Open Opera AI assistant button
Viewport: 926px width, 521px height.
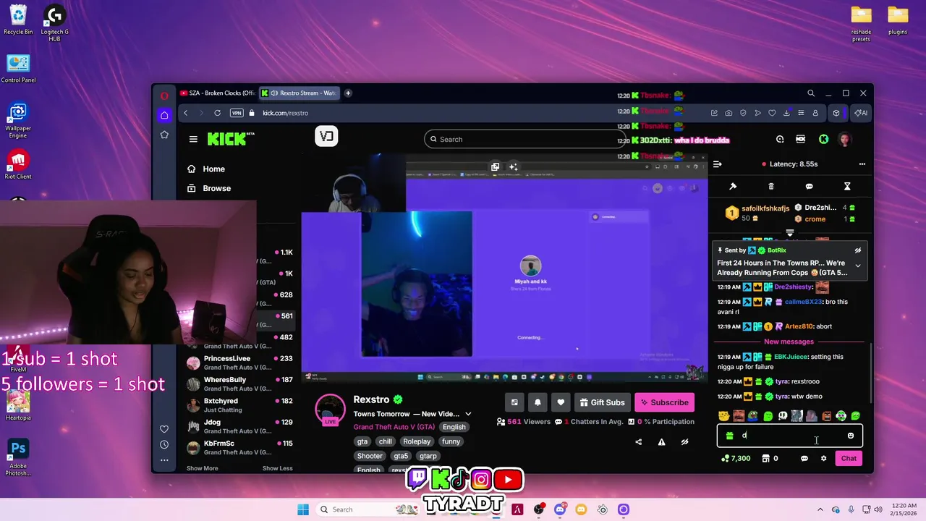(x=861, y=113)
